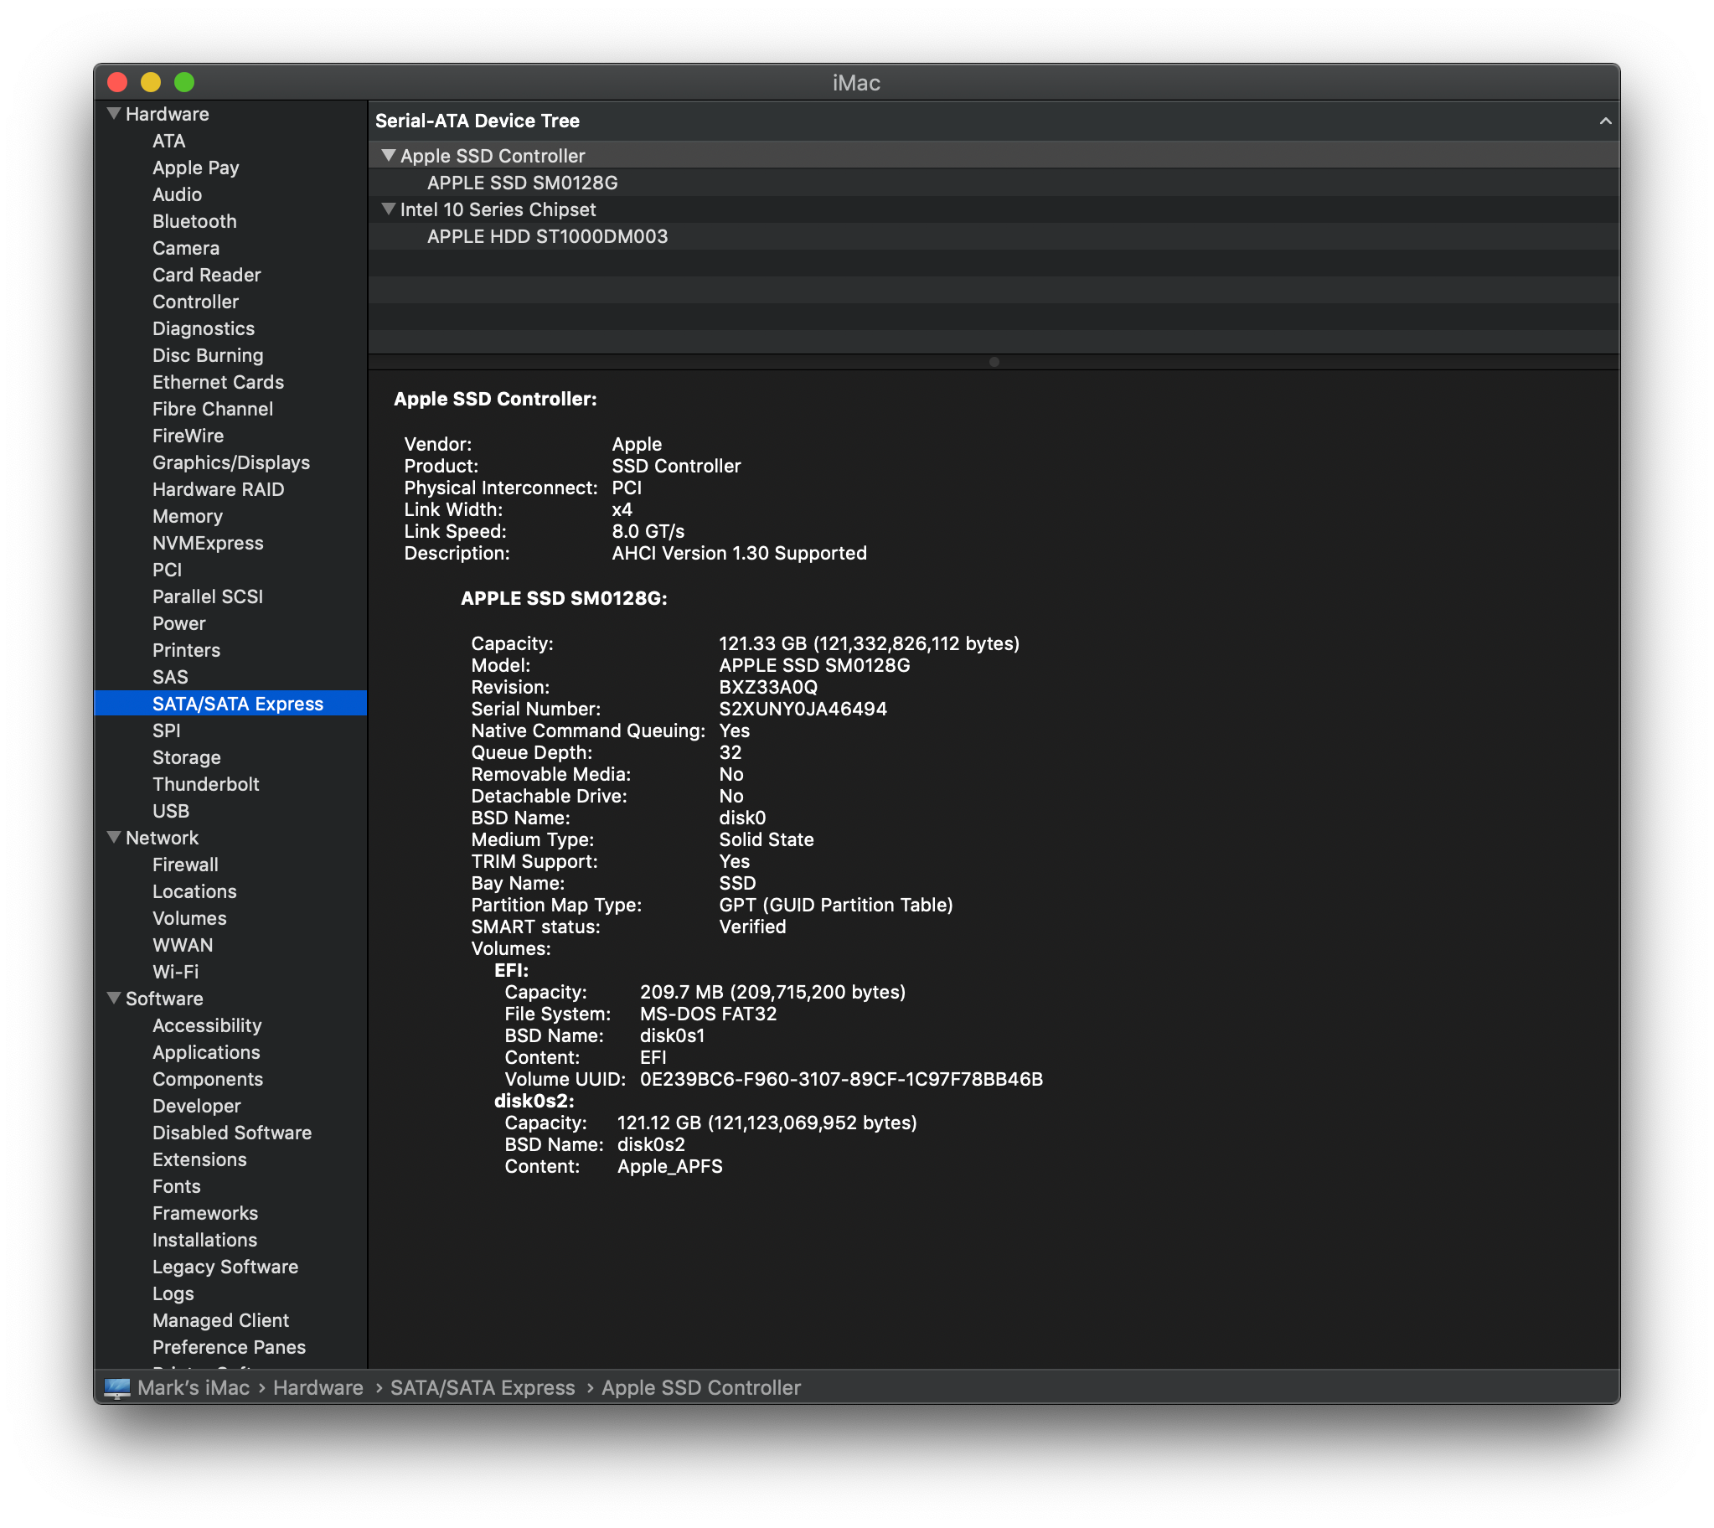
Task: Select Hardware RAID entry
Action: (x=219, y=489)
